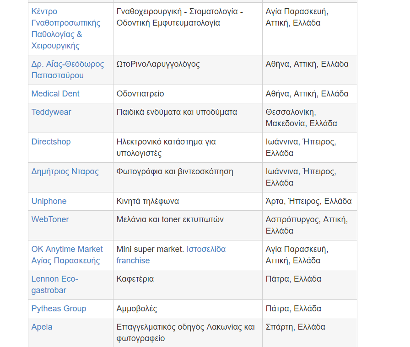Click the Άρτα, Ήπειρος, Ελλάδα location cell

tap(308, 201)
